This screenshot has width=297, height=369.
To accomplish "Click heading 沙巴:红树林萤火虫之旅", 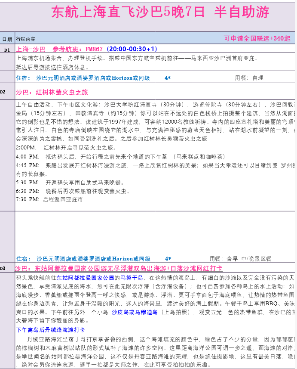I will pyautogui.click(x=52, y=92).
